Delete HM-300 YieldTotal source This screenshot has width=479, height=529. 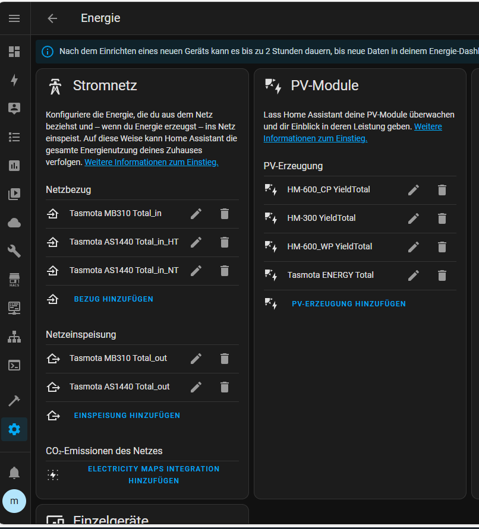442,218
